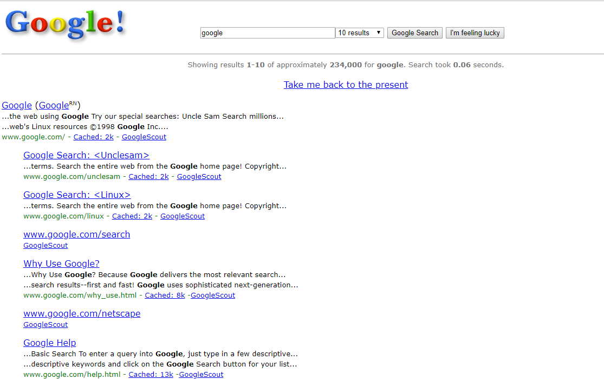The height and width of the screenshot is (379, 604).
Task: Click the green URL text 'www.google.com/why_use.html'
Action: click(x=80, y=296)
